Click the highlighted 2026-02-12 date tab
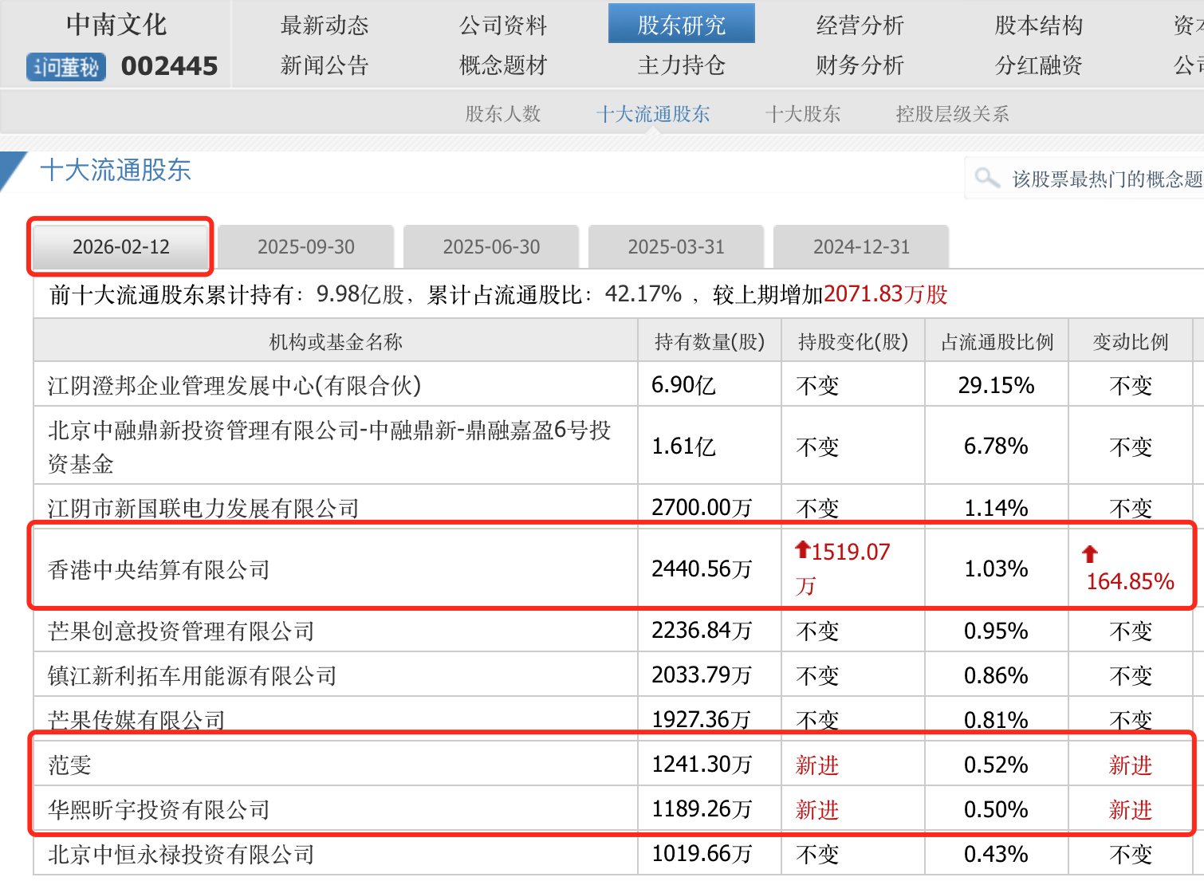Viewport: 1204px width, 885px height. tap(120, 247)
